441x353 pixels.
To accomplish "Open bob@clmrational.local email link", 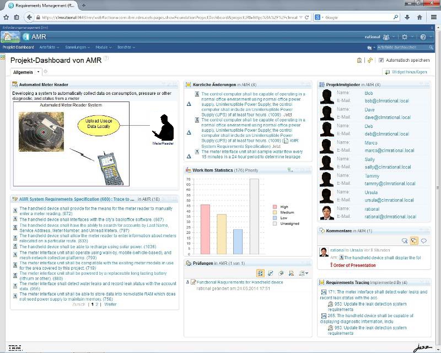I will point(387,101).
